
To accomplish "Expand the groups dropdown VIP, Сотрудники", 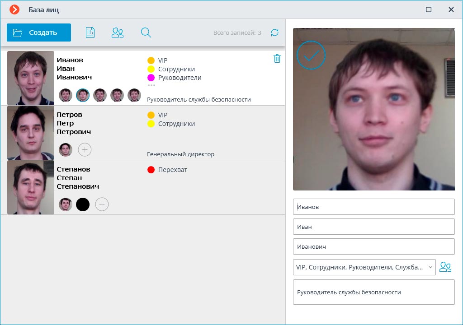I will click(364, 267).
